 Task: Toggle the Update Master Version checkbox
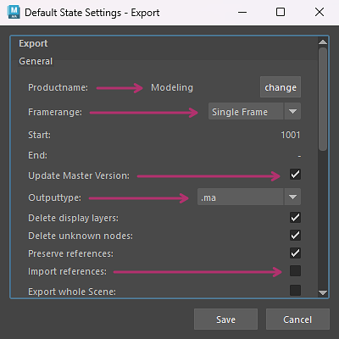coord(295,175)
